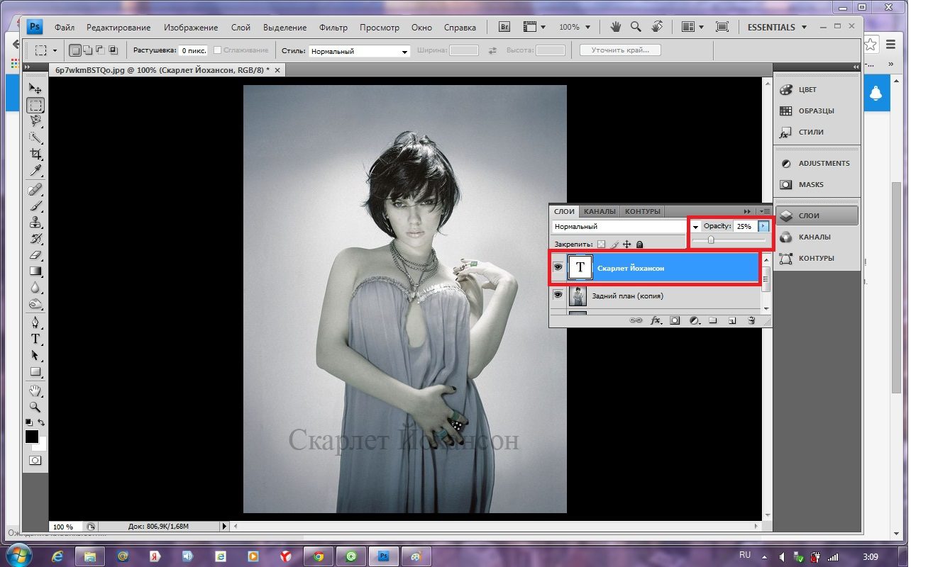Image resolution: width=928 pixels, height=567 pixels.
Task: Select the Hand tool in toolbox
Action: (x=35, y=391)
